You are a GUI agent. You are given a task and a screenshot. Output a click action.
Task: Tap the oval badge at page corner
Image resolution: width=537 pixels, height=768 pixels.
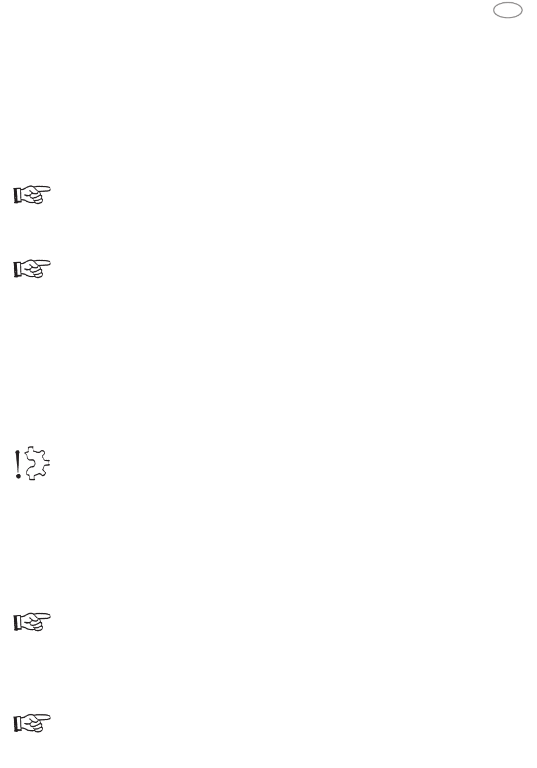(507, 10)
